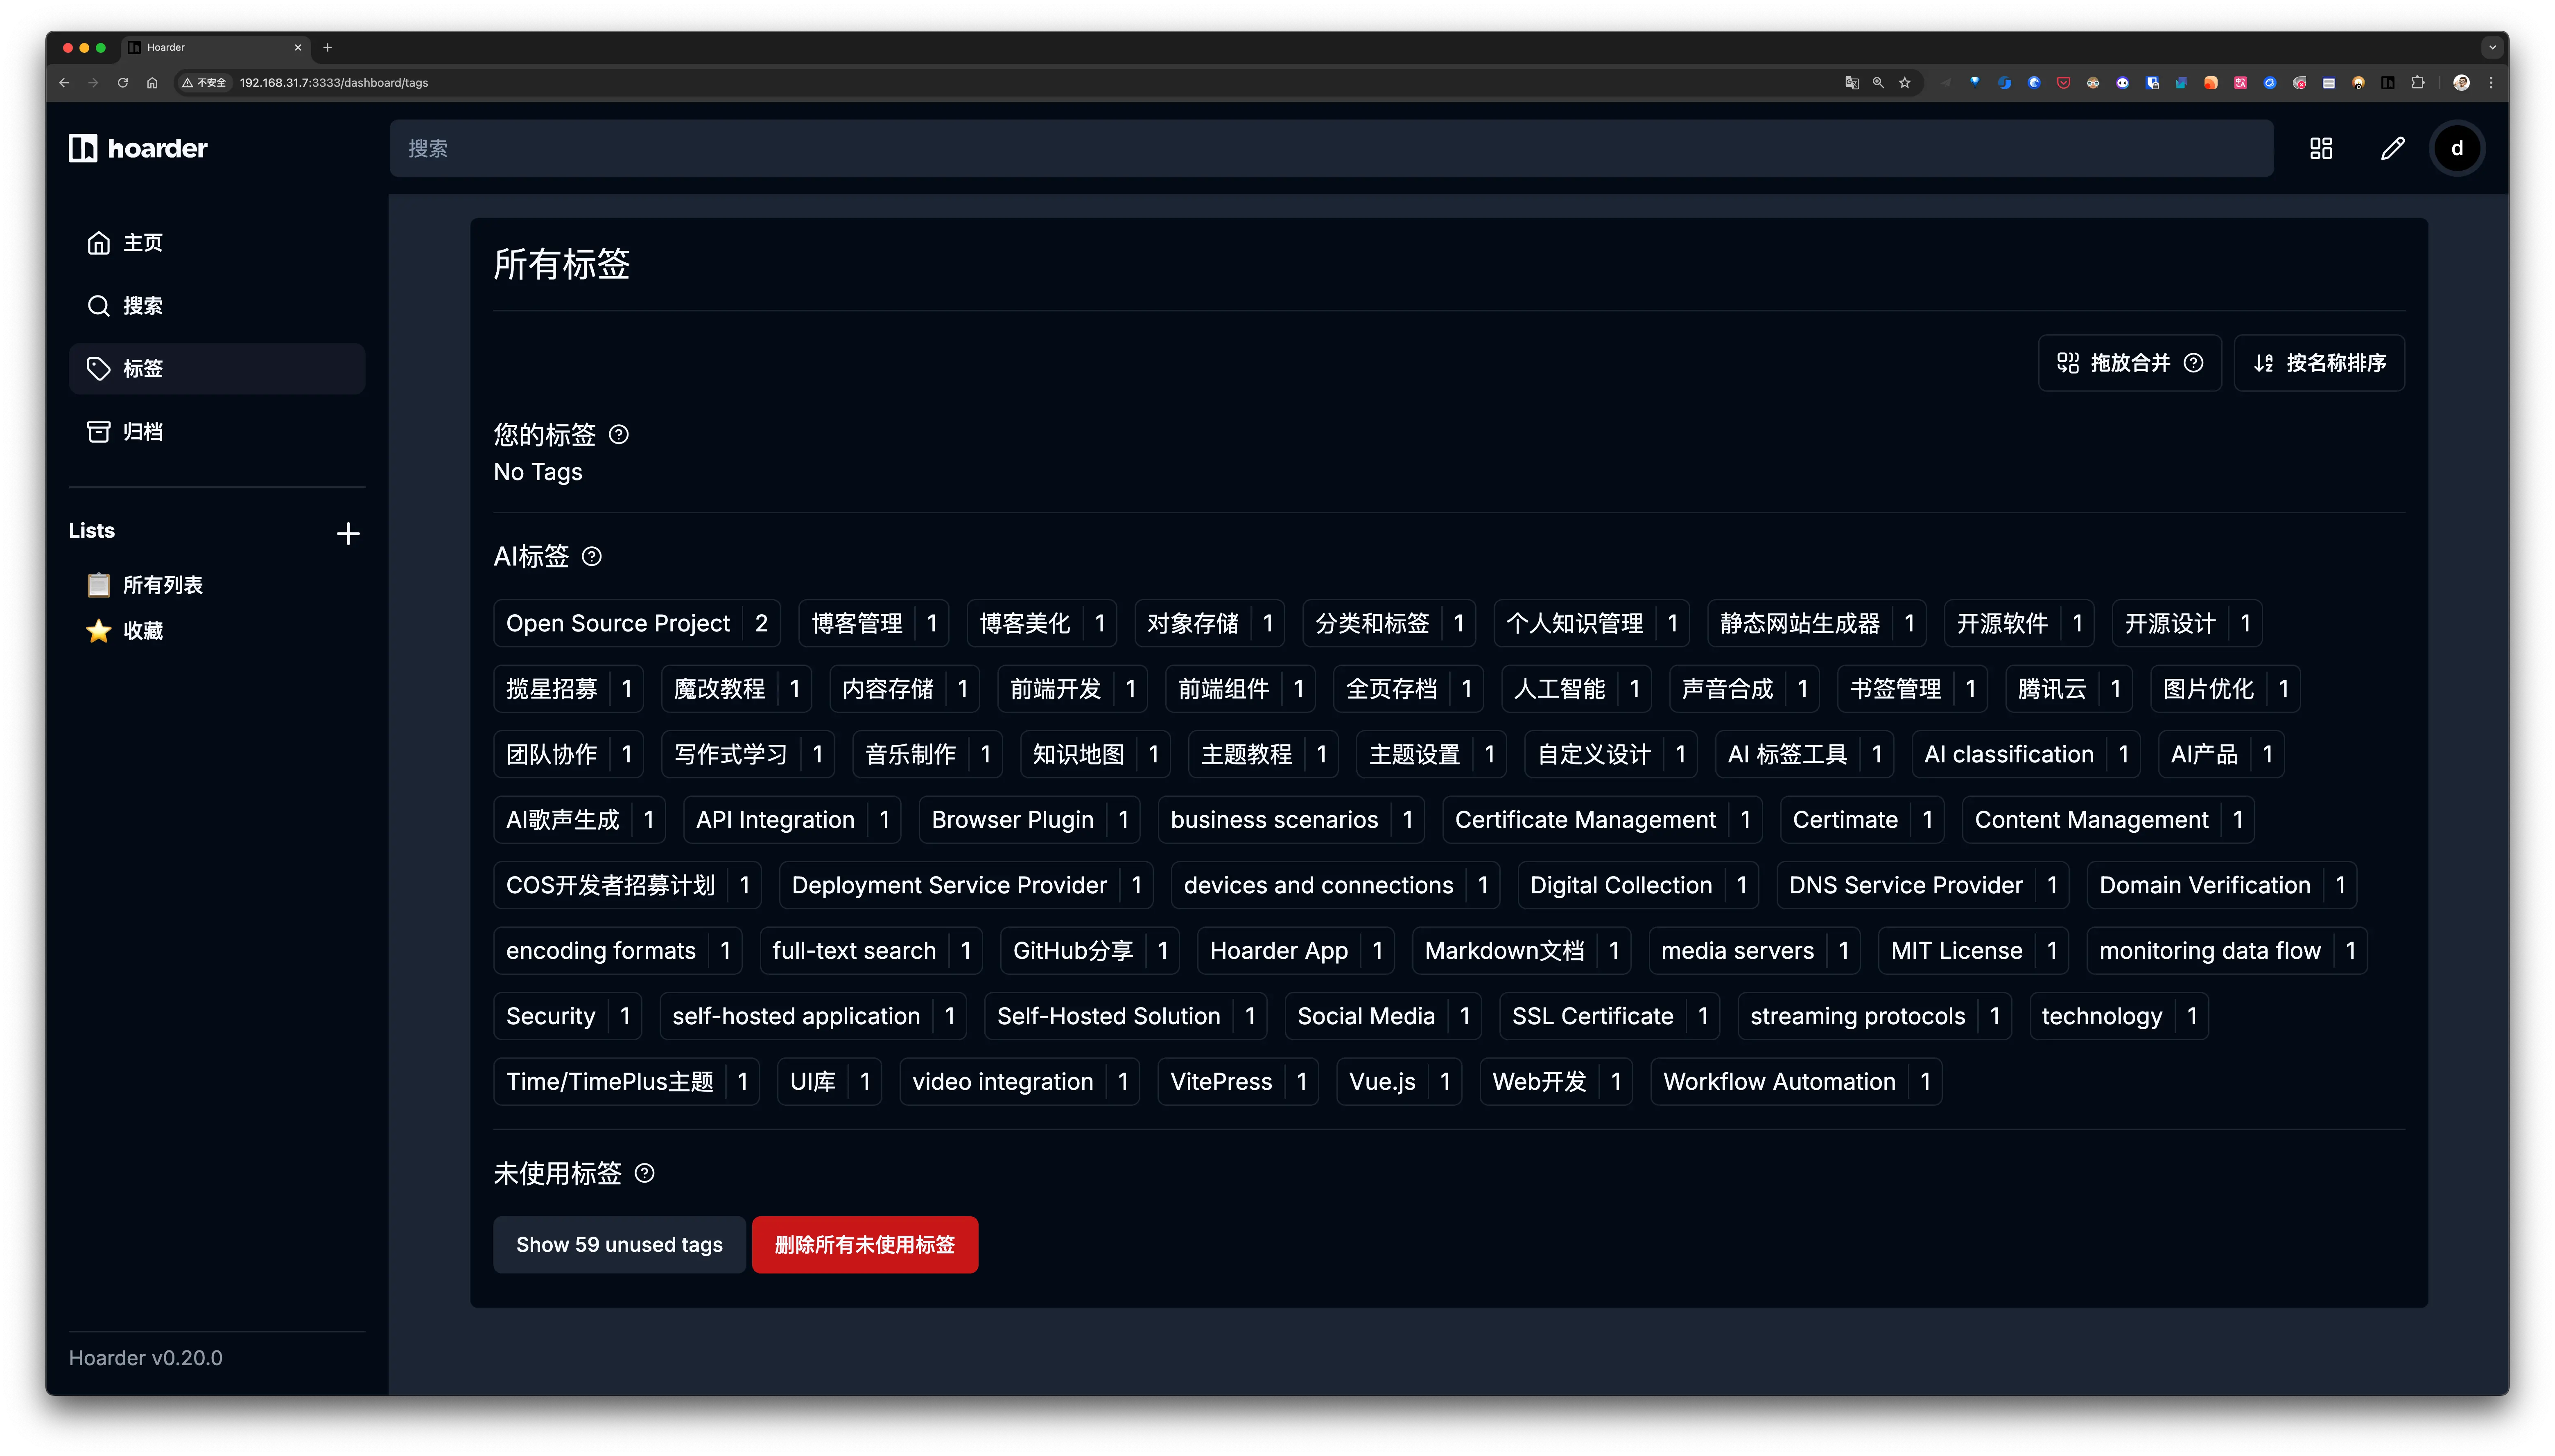Show 59 unused tags
The width and height of the screenshot is (2555, 1456).
click(618, 1245)
